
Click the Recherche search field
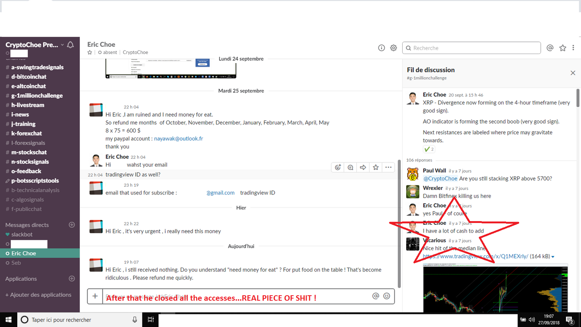[471, 48]
